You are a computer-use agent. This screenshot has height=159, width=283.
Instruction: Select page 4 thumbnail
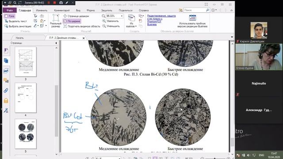tap(26, 98)
